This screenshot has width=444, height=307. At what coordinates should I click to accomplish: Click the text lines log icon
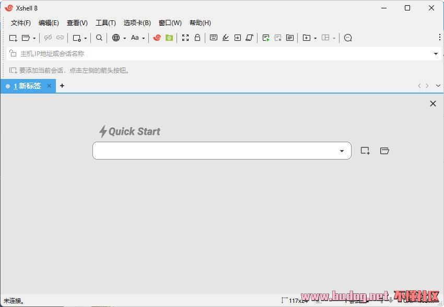point(290,38)
